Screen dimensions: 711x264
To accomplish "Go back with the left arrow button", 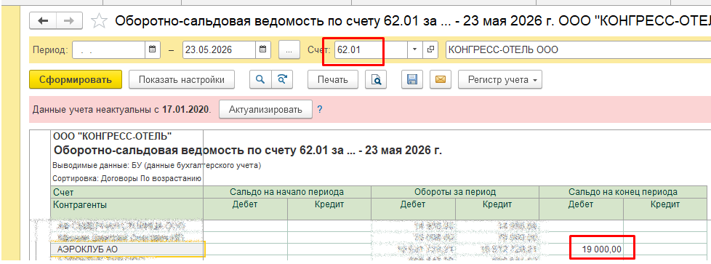I will [x=43, y=21].
